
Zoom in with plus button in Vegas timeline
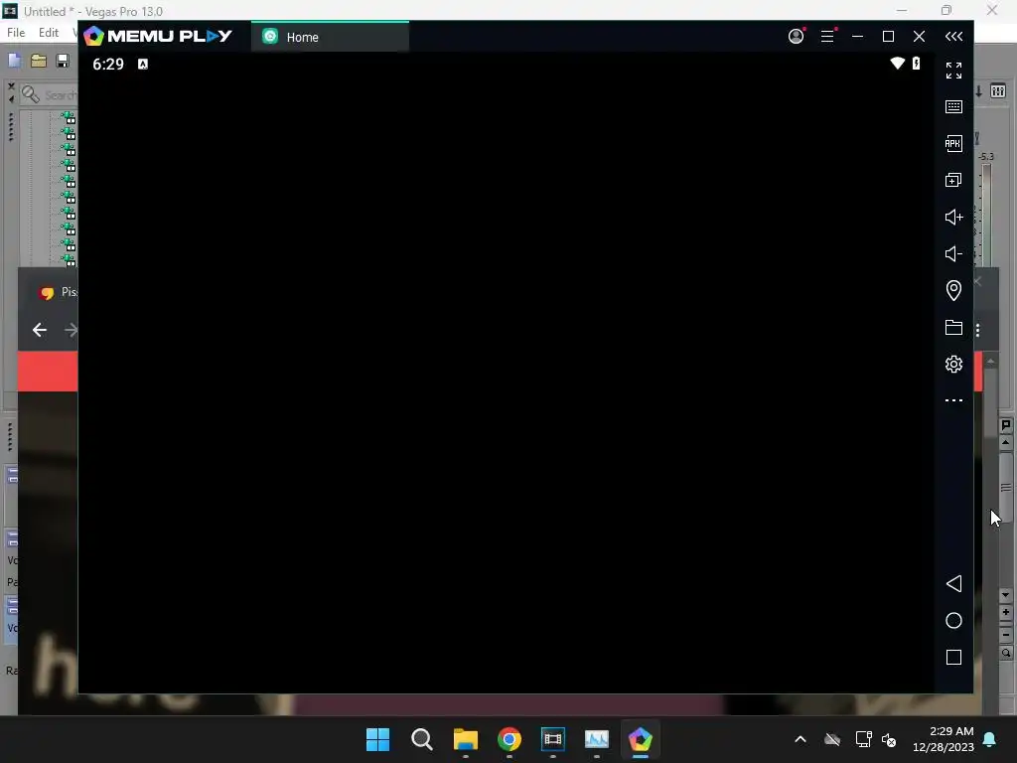(x=1005, y=612)
